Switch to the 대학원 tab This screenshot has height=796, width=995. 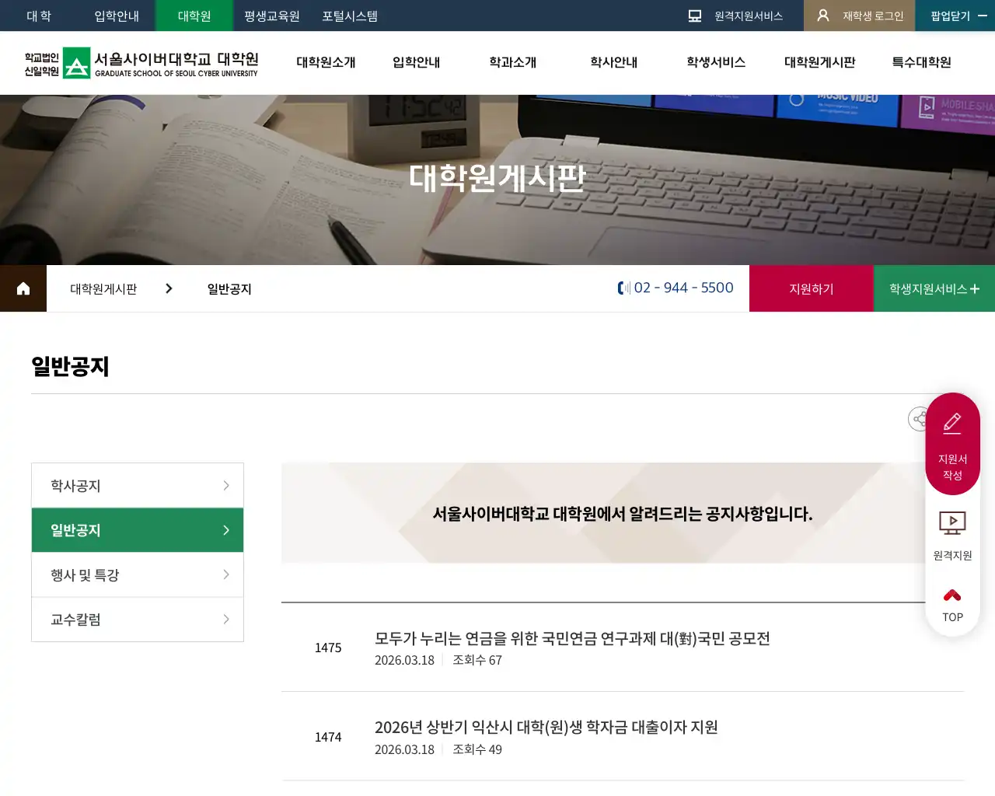(194, 16)
